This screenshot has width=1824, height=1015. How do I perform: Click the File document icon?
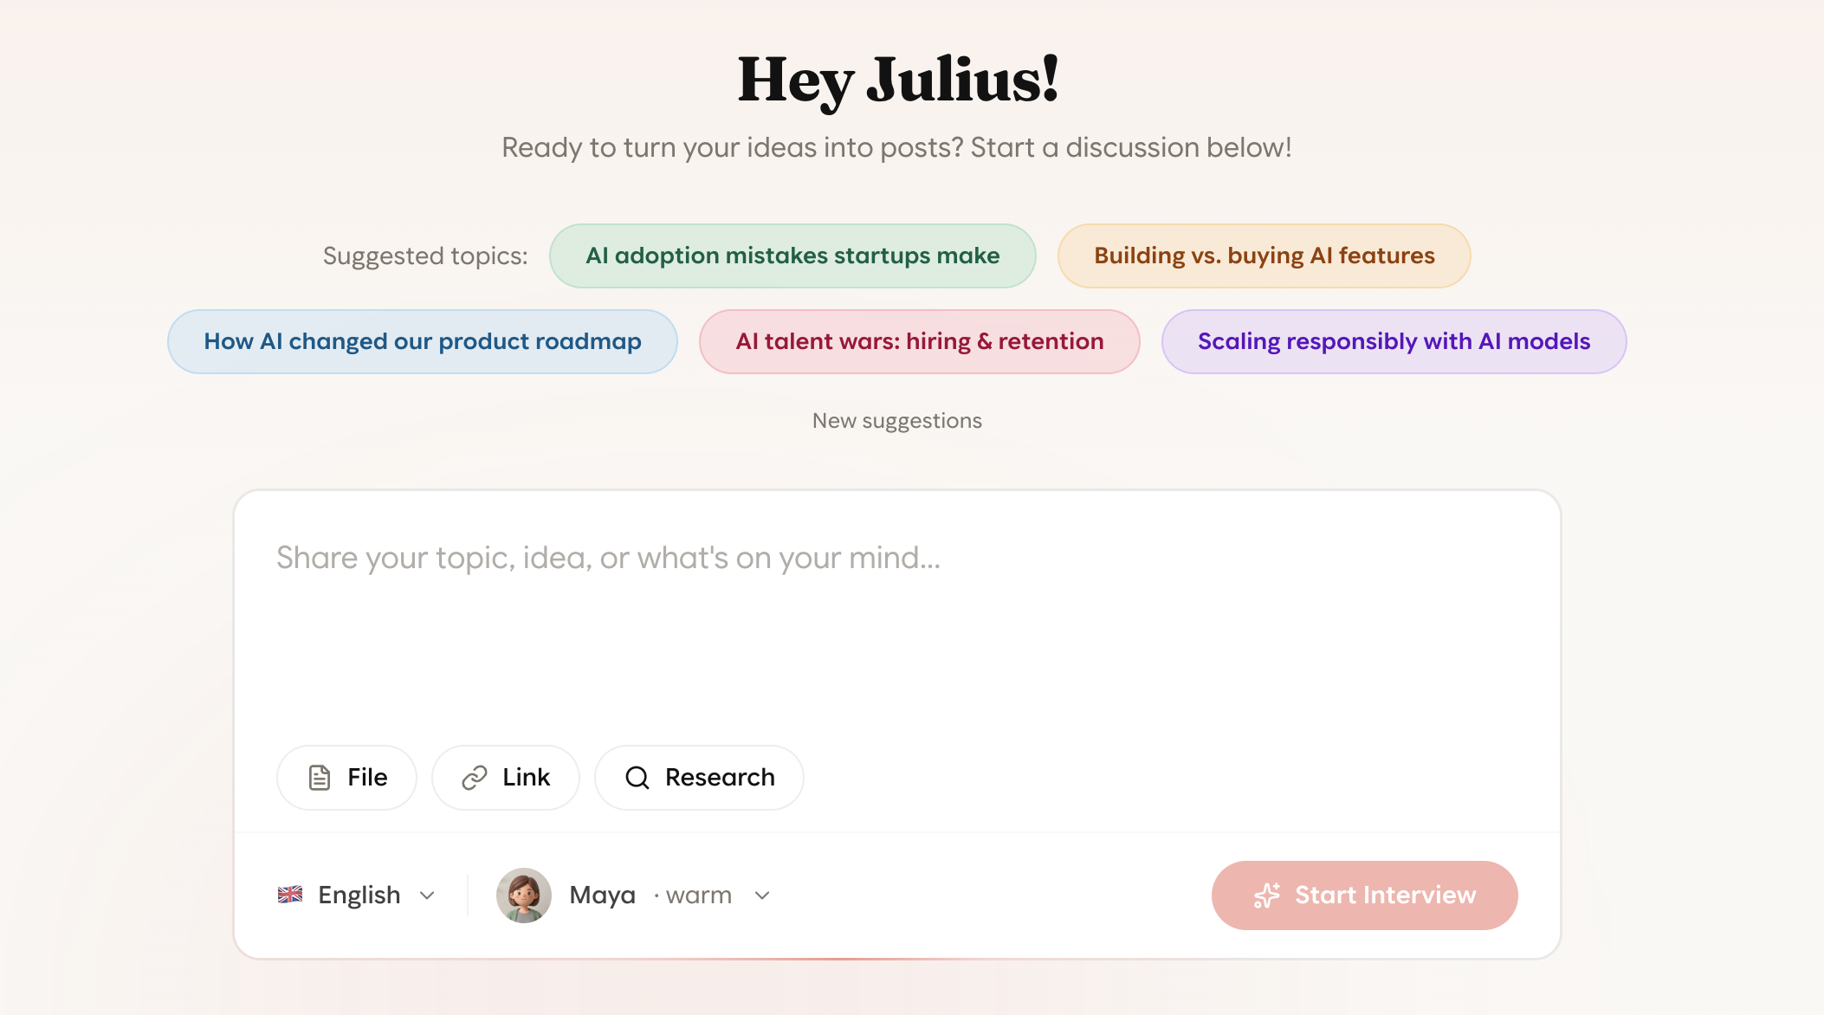click(x=320, y=778)
